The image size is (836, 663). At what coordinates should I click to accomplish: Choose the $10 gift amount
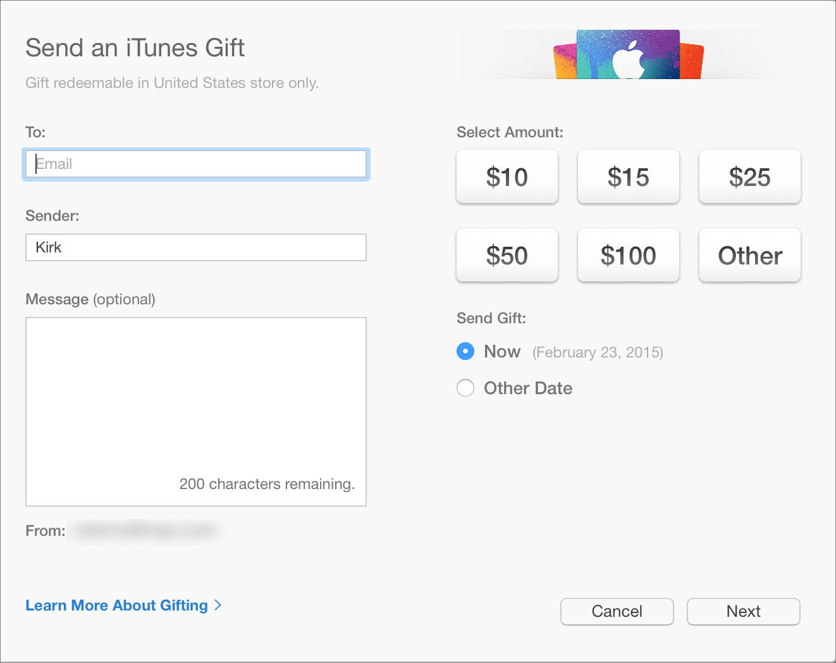click(507, 177)
